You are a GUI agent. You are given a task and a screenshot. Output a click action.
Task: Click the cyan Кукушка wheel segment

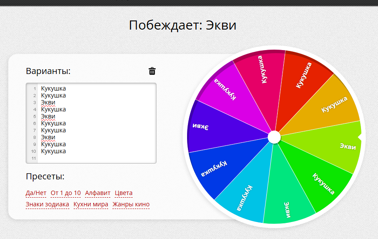coord(244,196)
